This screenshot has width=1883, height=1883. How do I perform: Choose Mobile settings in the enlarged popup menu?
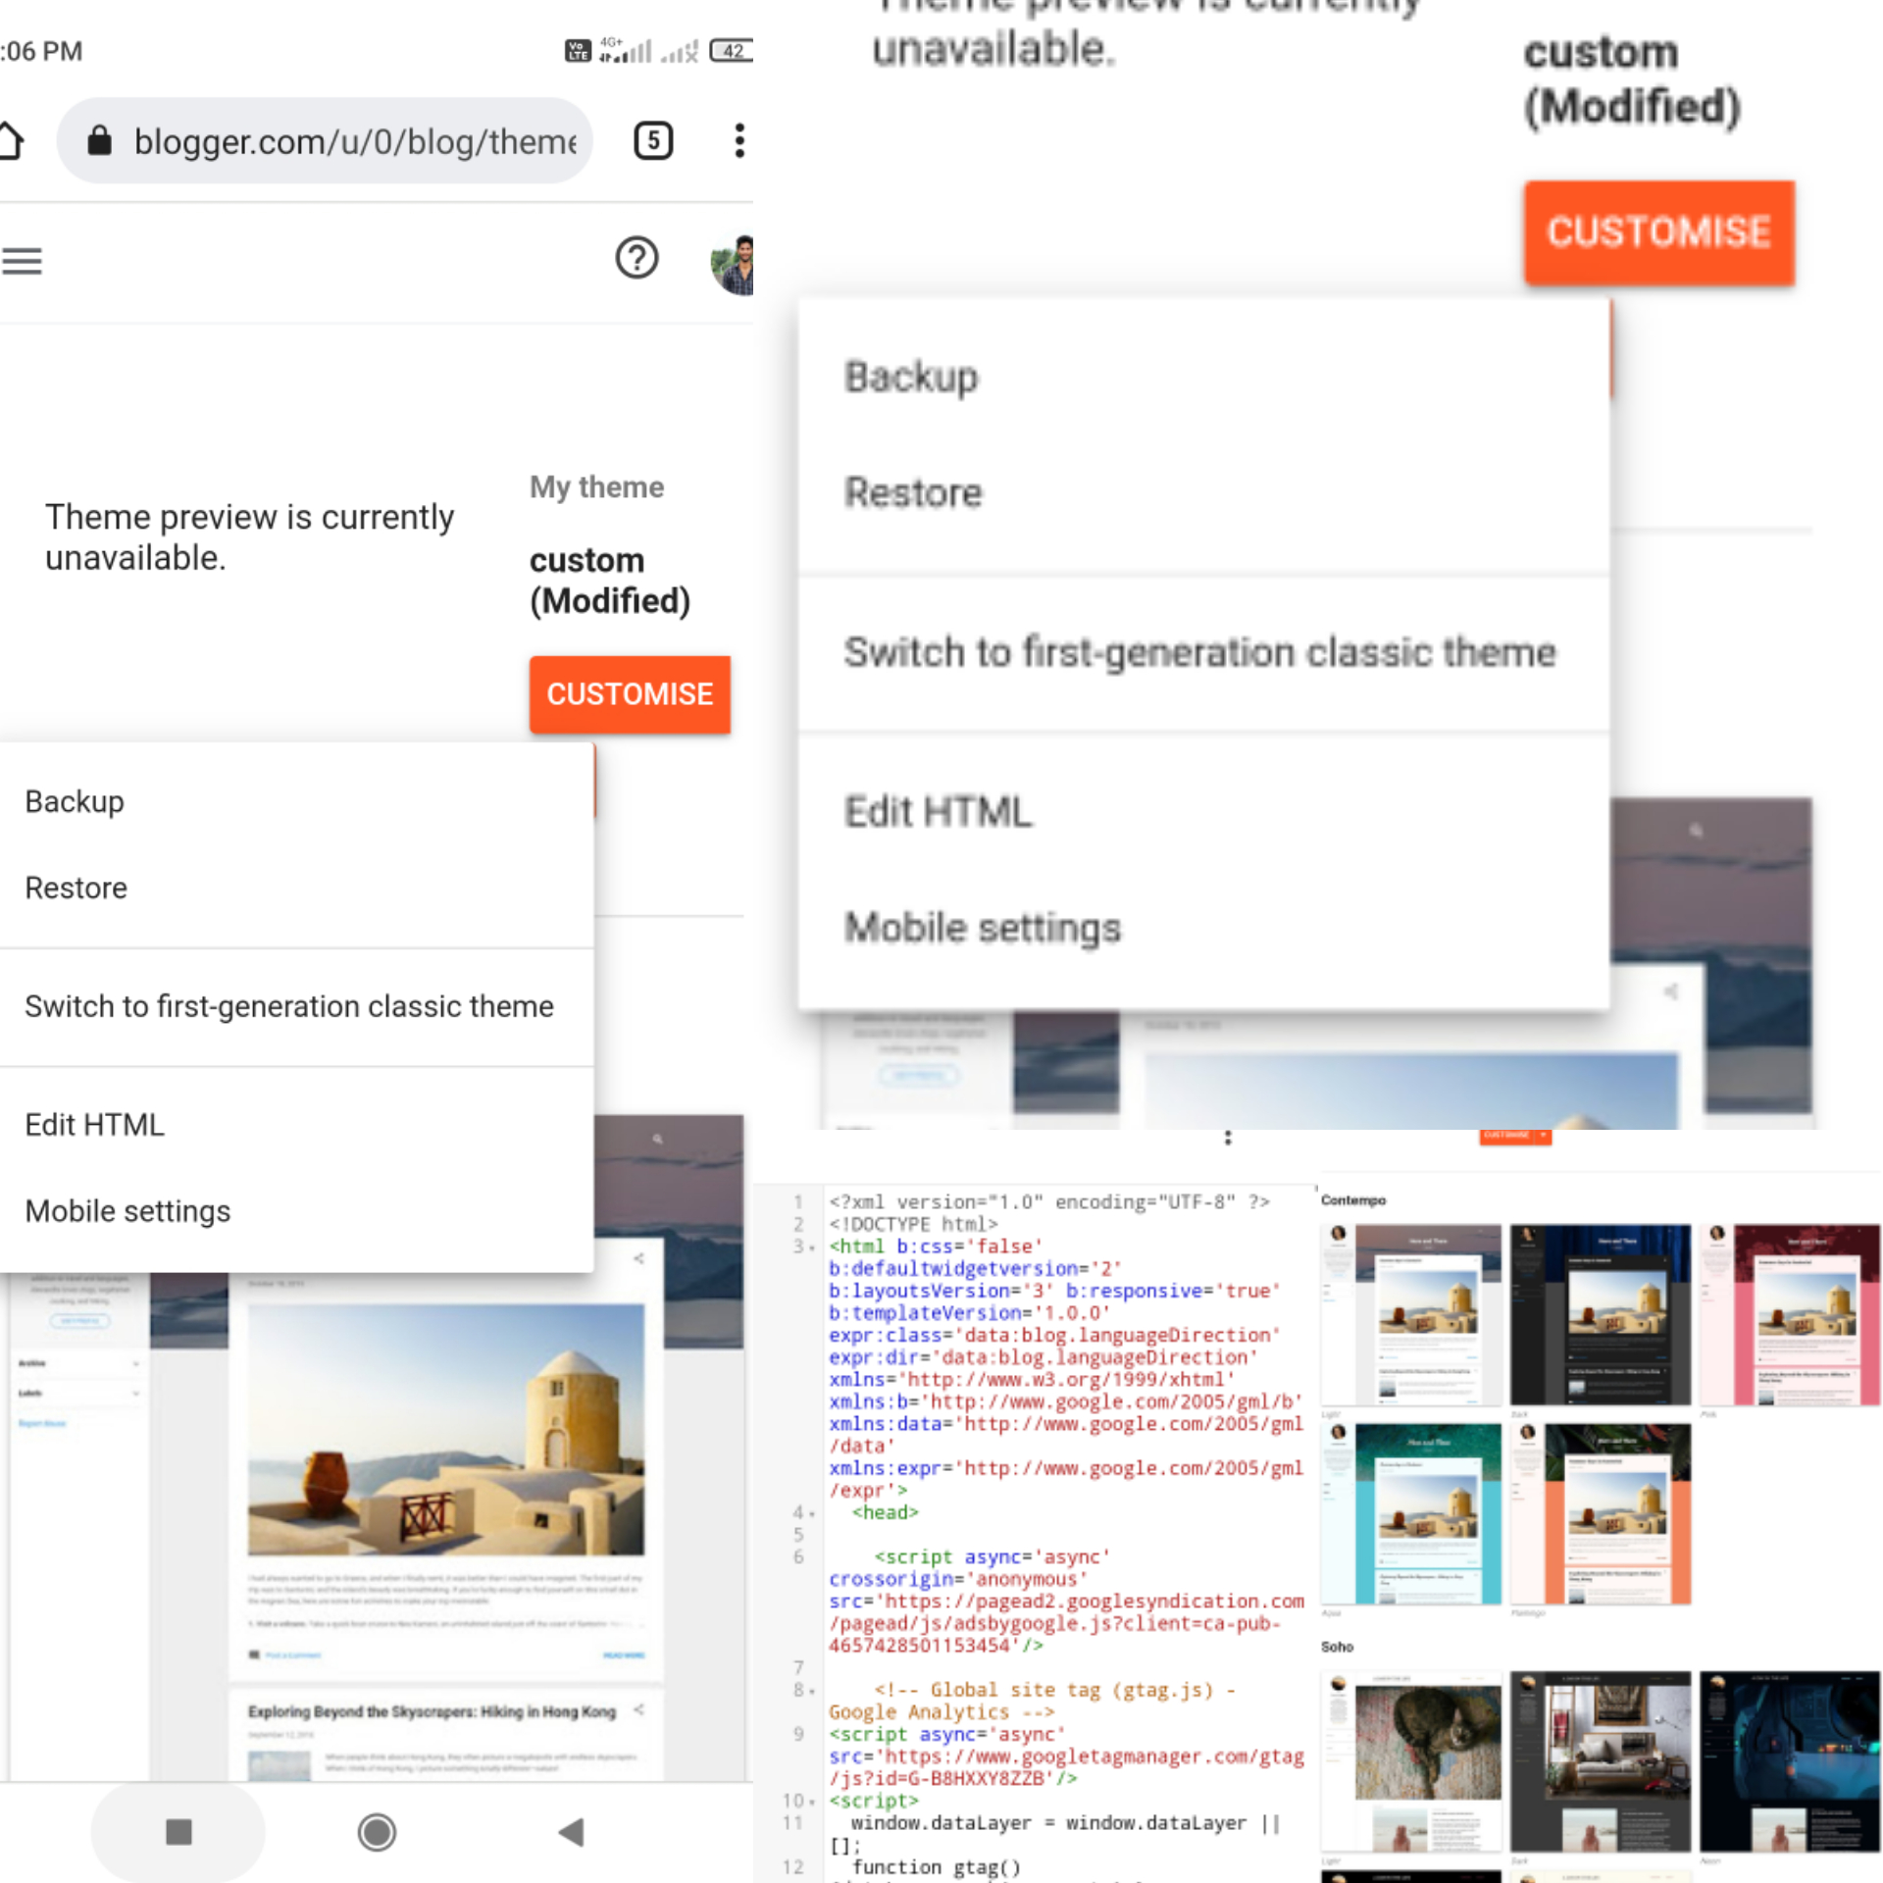click(x=1203, y=928)
